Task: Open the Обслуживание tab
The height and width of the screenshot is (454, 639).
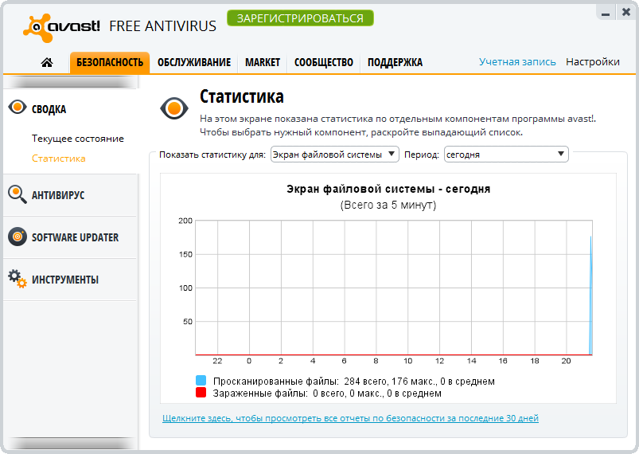Action: pyautogui.click(x=194, y=62)
